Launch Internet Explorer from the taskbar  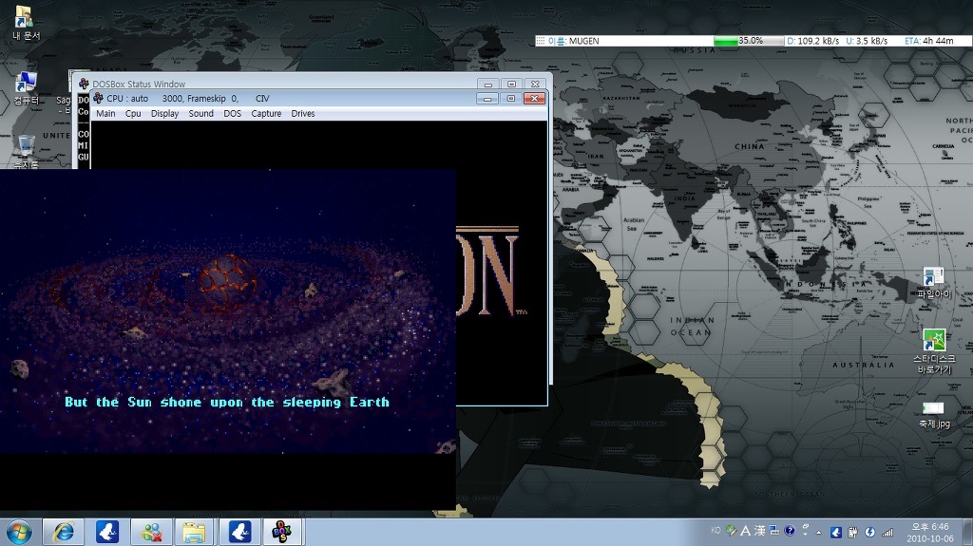pos(64,532)
